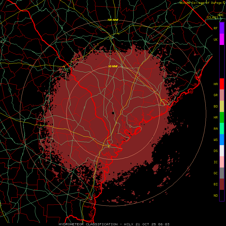Viewport: 226px width, 226px height.
Task: Click the RA legend label
Action: [215, 129]
